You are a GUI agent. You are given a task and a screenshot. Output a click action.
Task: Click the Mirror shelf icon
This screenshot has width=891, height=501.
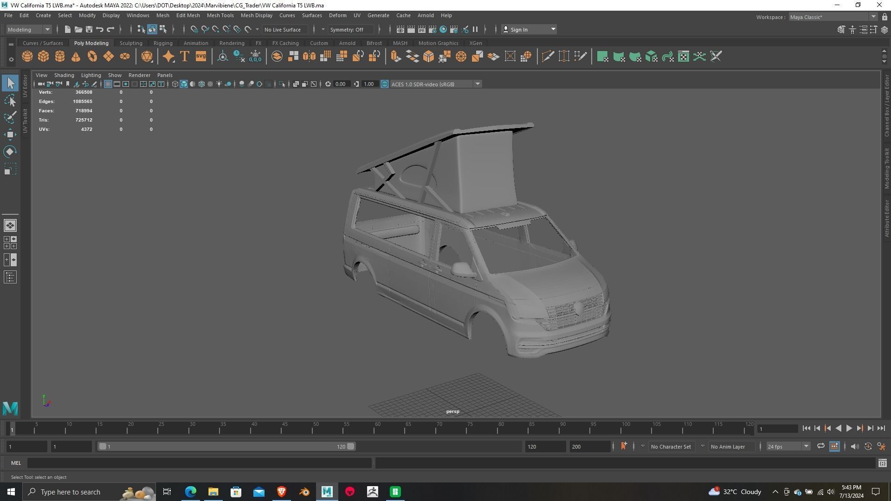(309, 57)
